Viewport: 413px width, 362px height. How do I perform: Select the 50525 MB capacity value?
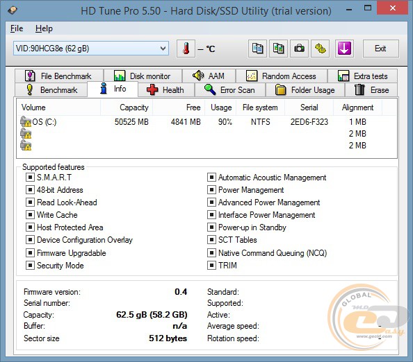pyautogui.click(x=131, y=122)
